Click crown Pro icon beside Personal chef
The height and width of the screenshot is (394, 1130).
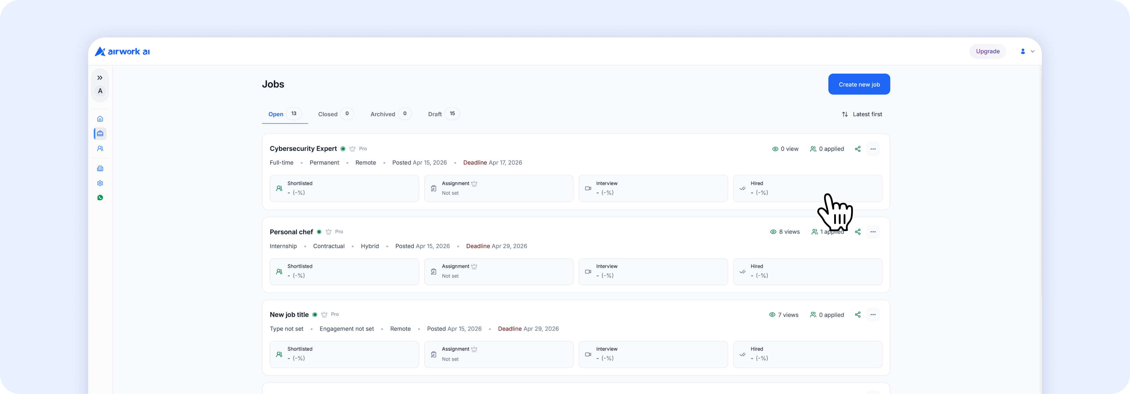(328, 232)
